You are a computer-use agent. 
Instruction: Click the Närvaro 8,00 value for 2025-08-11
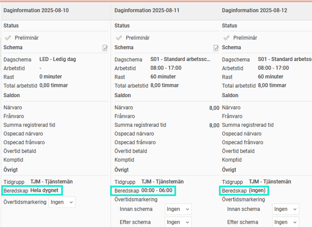(x=214, y=108)
